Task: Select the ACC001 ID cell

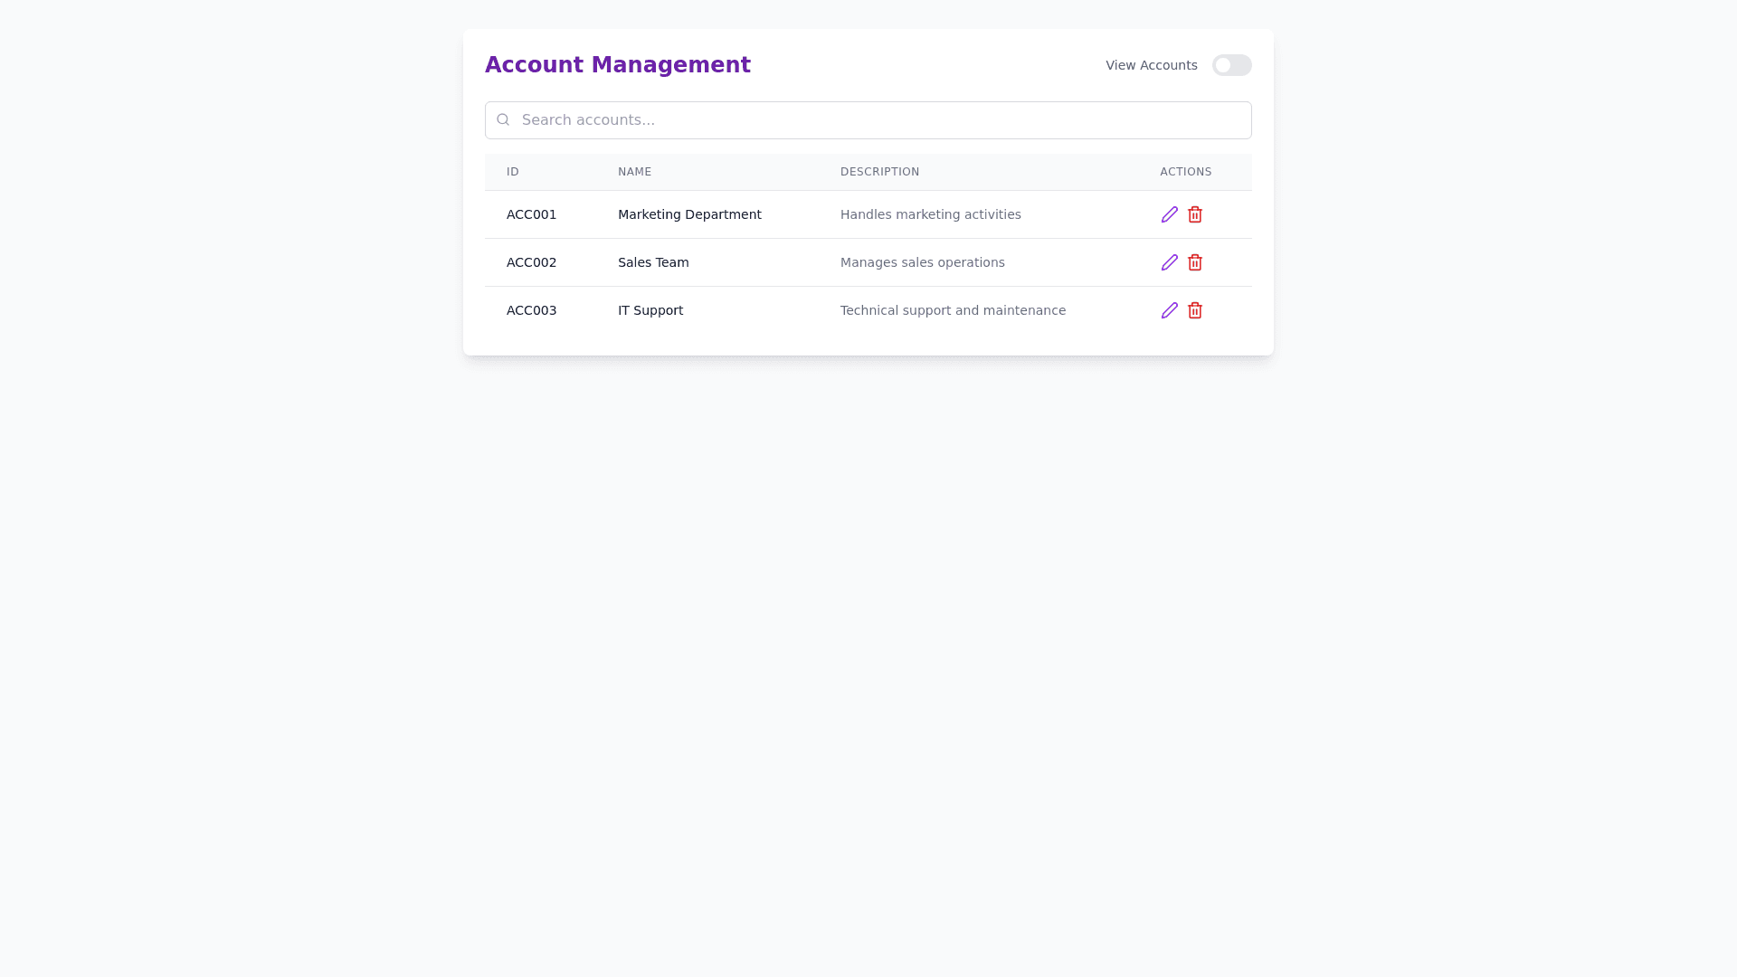Action: click(x=531, y=214)
